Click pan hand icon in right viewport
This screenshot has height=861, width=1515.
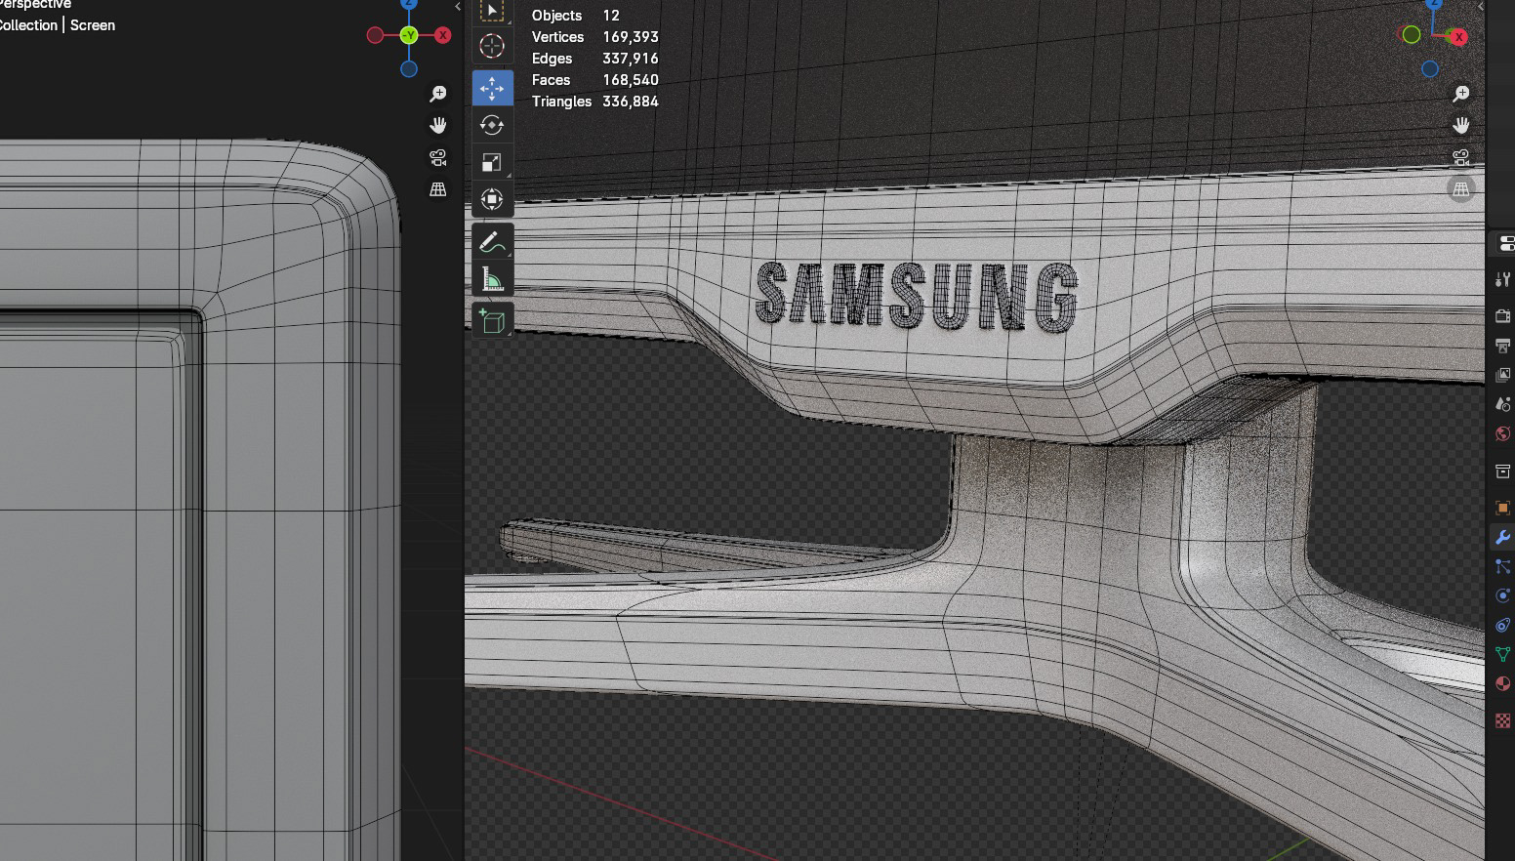(x=1461, y=125)
